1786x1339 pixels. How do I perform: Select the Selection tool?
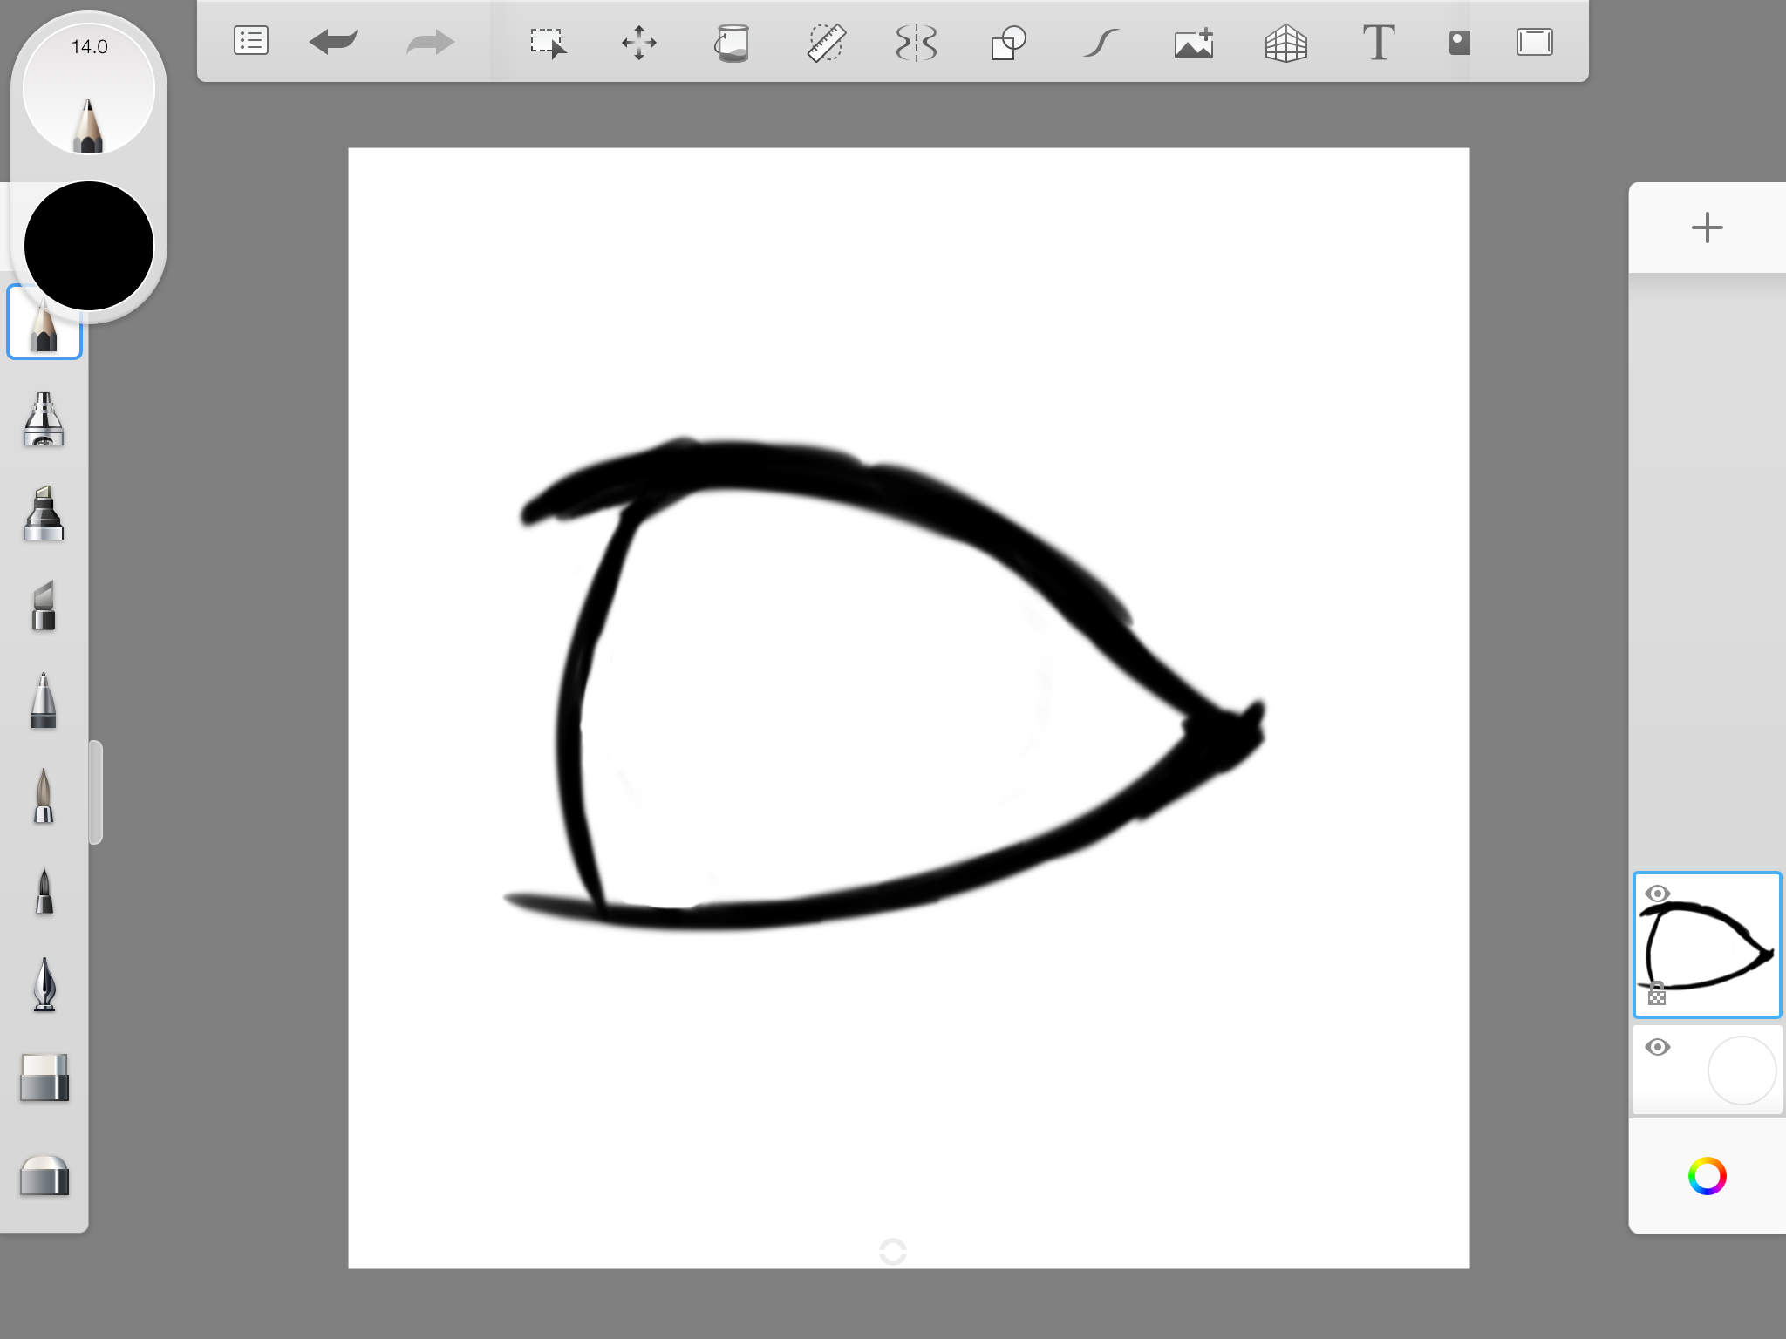tap(548, 42)
